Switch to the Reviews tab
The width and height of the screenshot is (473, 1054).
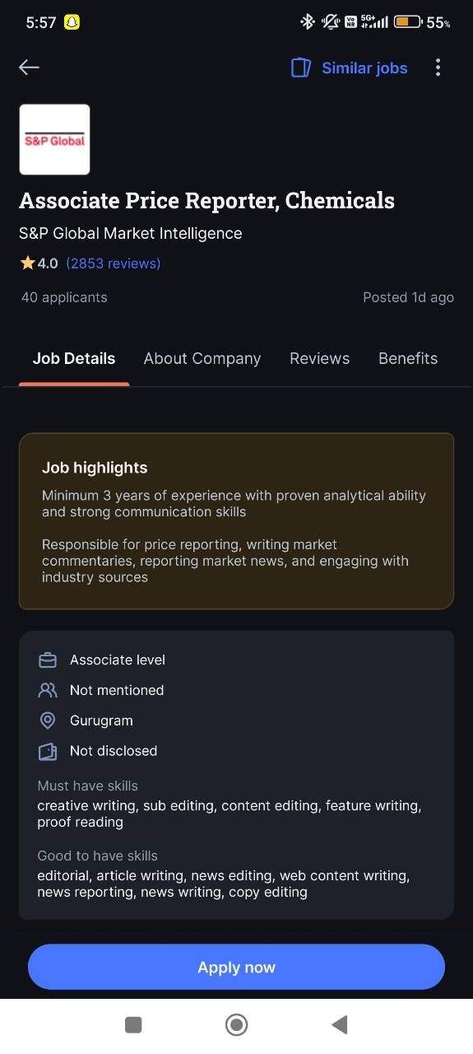[x=320, y=359]
